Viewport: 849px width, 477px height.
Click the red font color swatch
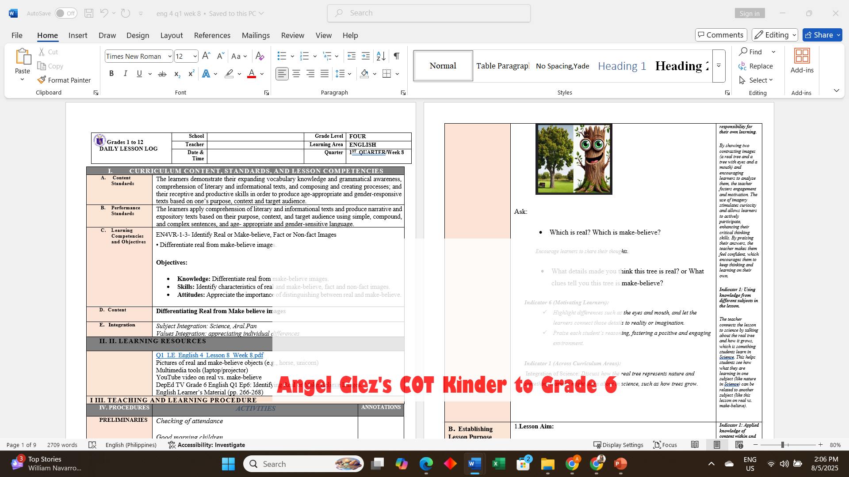252,74
